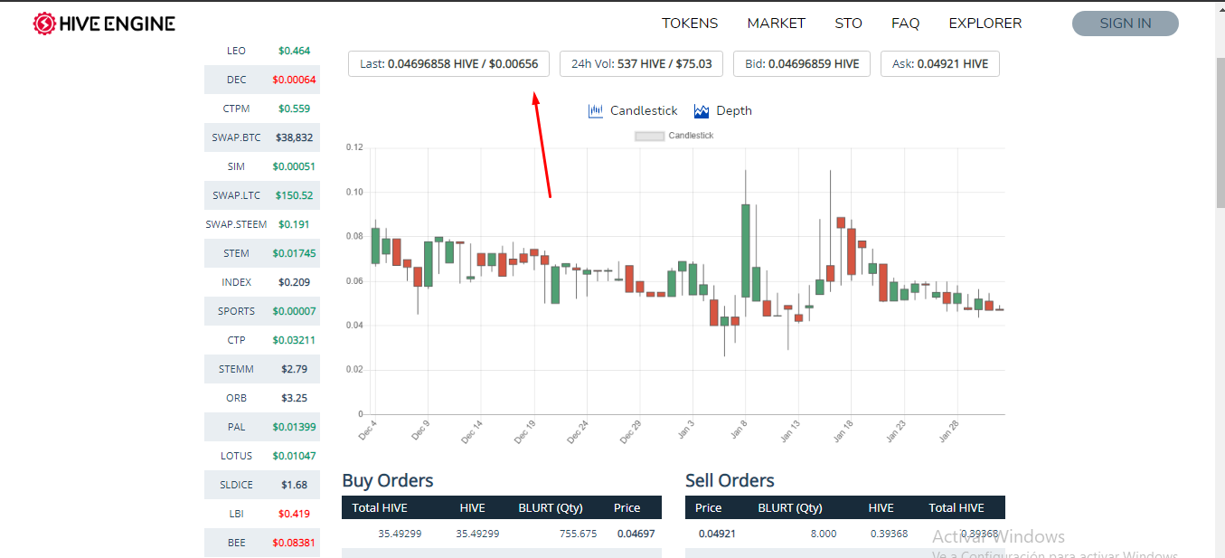Open the BEE token market
The height and width of the screenshot is (558, 1225).
pyautogui.click(x=262, y=543)
